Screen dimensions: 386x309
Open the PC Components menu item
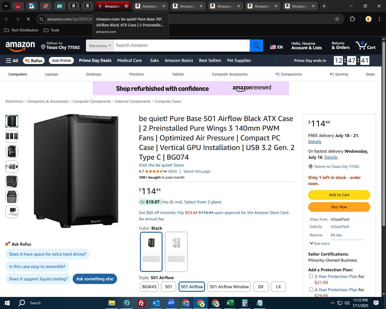tap(289, 74)
